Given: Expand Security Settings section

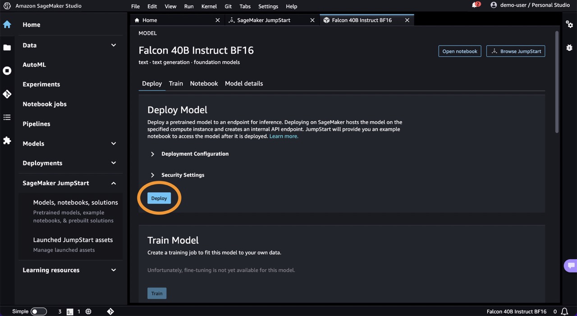Looking at the screenshot, I should 152,175.
